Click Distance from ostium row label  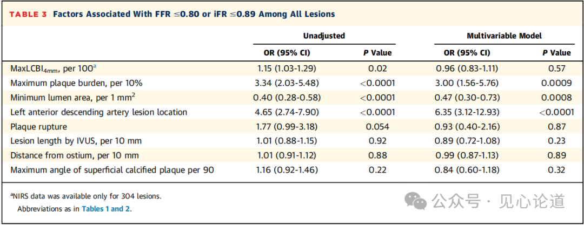[x=70, y=156]
